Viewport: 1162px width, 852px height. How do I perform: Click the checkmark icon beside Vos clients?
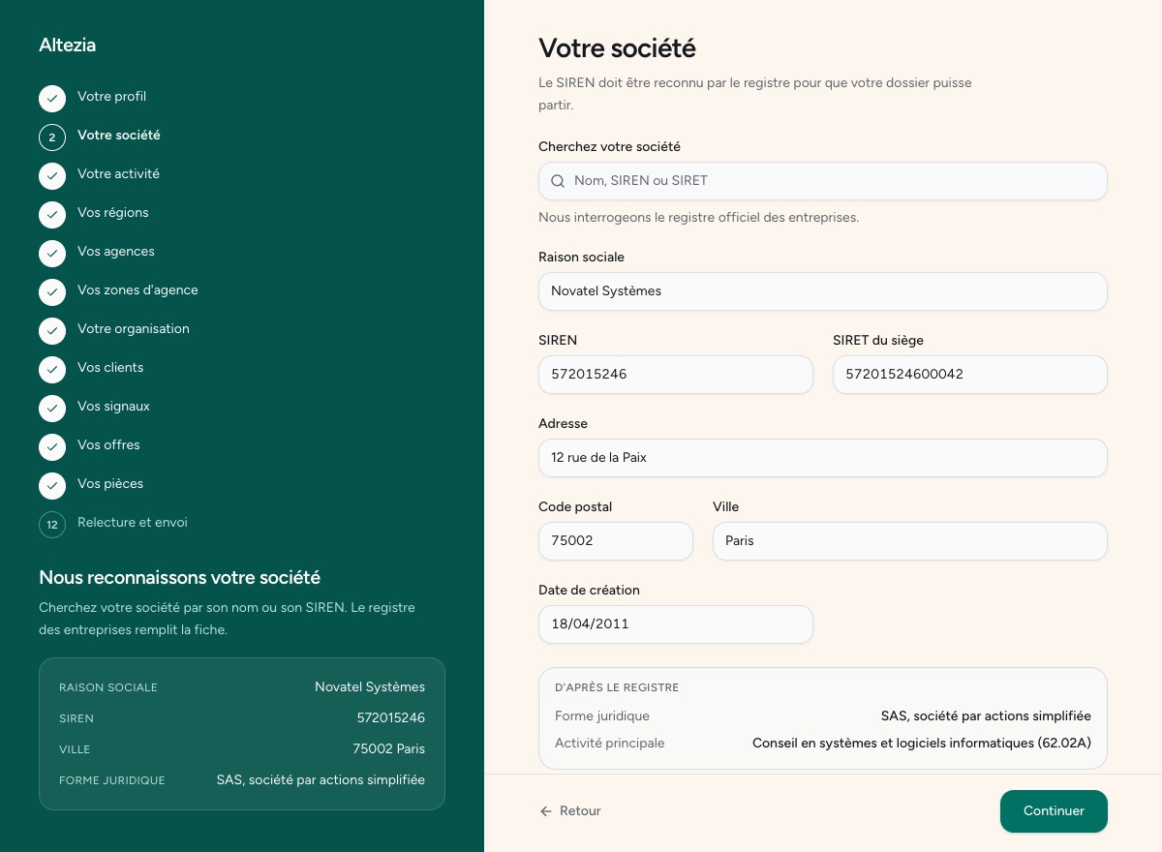click(x=52, y=370)
